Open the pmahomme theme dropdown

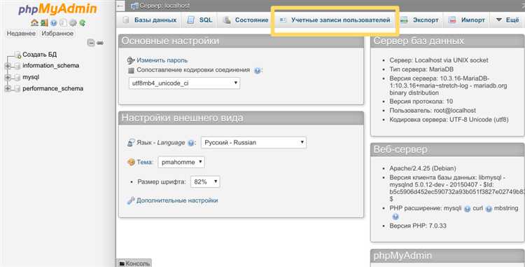(x=181, y=162)
